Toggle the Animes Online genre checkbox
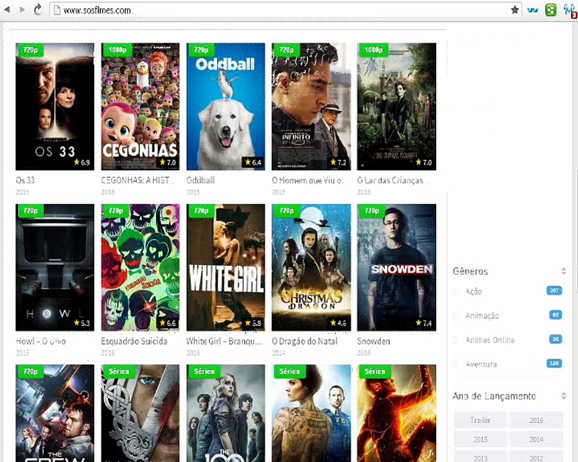 457,339
